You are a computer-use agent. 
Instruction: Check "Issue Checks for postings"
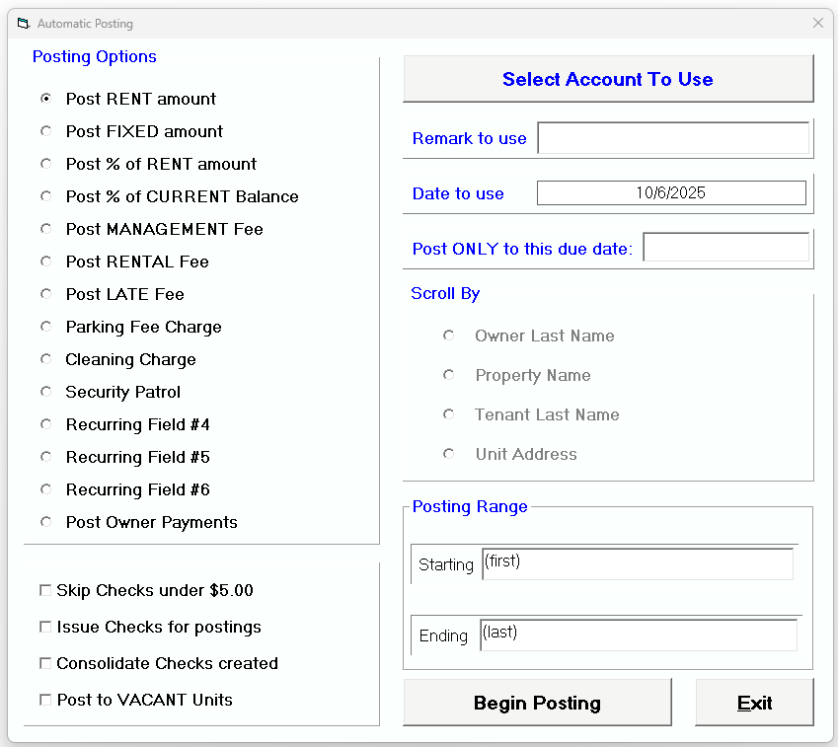pyautogui.click(x=44, y=626)
